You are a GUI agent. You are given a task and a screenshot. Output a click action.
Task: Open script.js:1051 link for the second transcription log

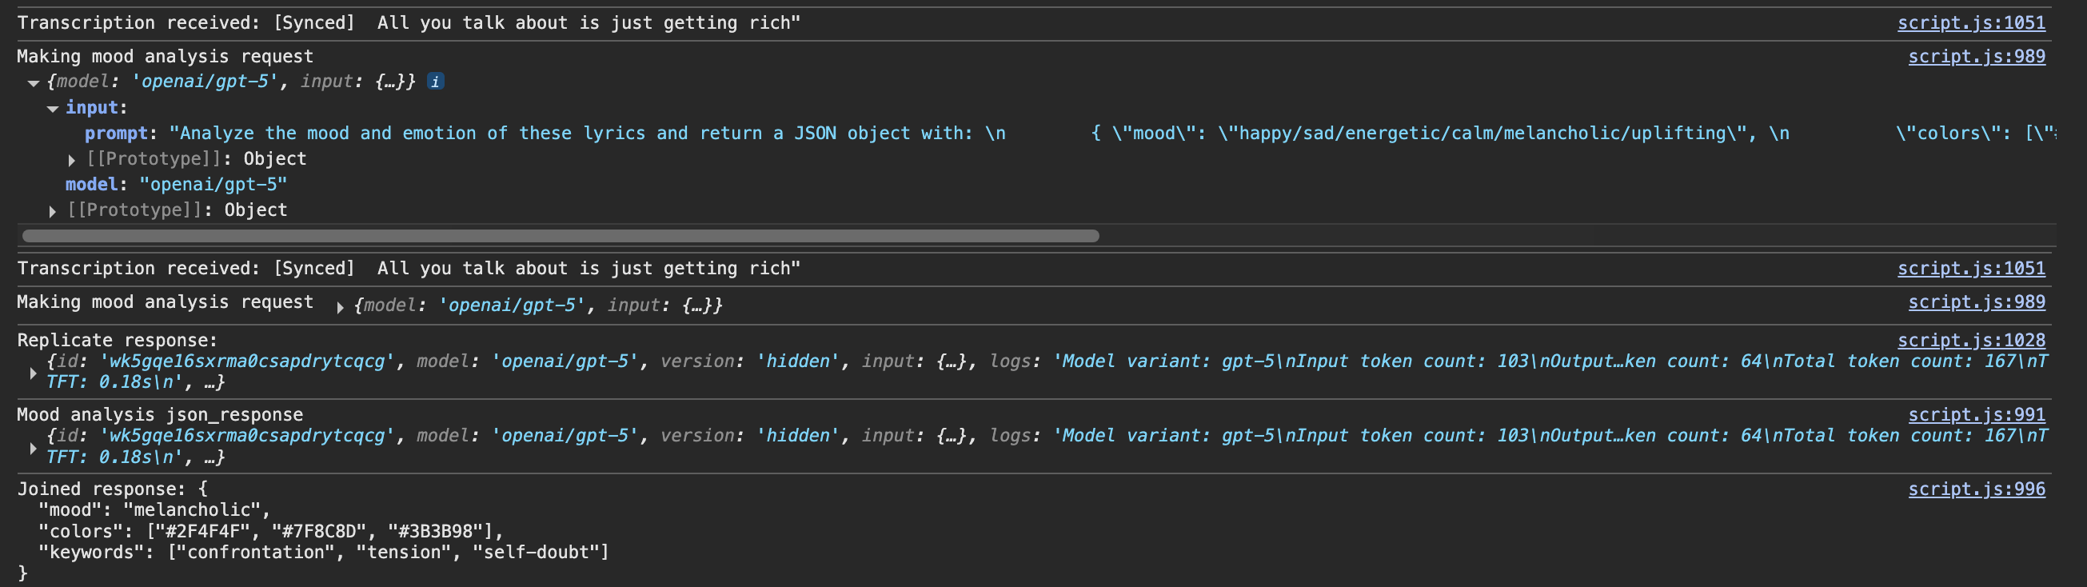(x=1970, y=269)
